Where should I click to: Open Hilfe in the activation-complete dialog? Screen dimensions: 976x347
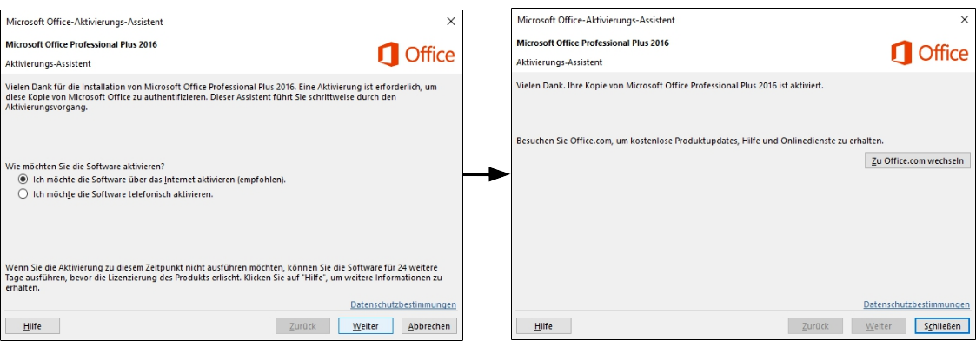tap(543, 326)
